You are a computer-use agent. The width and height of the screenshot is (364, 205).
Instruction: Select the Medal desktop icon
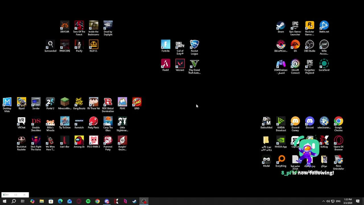pos(266,161)
